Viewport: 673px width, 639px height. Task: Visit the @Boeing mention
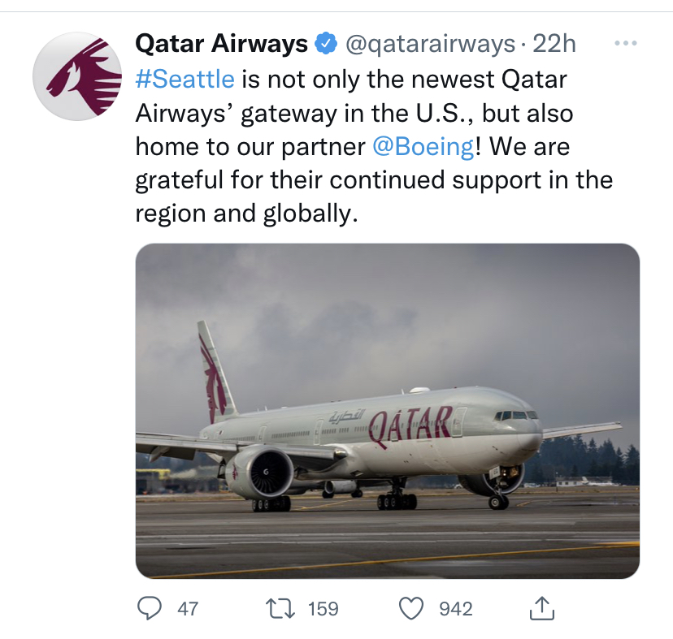click(423, 147)
